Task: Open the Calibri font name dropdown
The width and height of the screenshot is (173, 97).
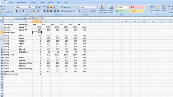Action: [28, 7]
